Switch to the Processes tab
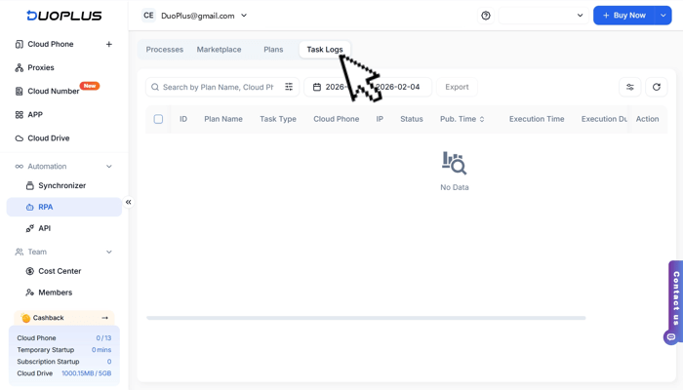This screenshot has height=390, width=683. pyautogui.click(x=164, y=50)
